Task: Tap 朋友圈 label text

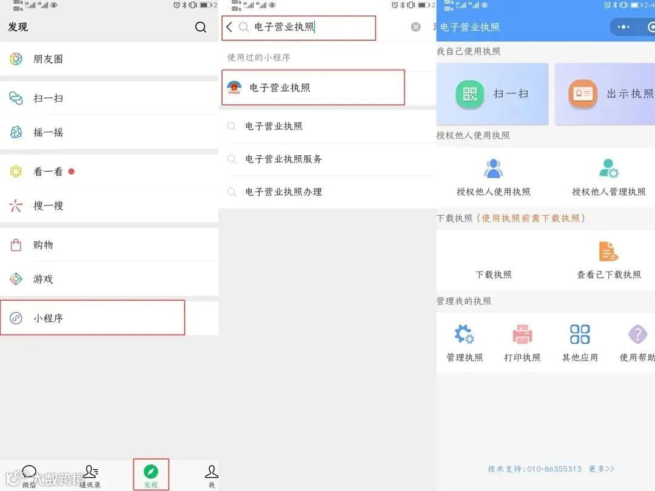Action: click(48, 59)
